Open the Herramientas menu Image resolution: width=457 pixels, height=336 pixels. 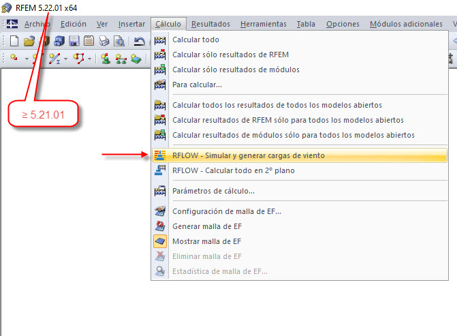click(263, 24)
